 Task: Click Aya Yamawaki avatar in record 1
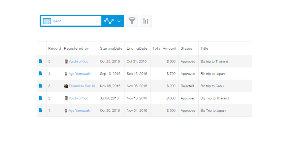pos(66,111)
